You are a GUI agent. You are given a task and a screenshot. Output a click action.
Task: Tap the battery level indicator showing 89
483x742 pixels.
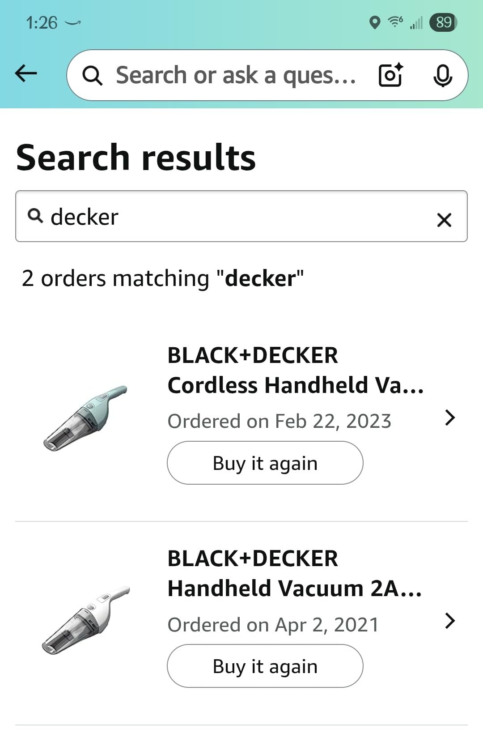[443, 21]
